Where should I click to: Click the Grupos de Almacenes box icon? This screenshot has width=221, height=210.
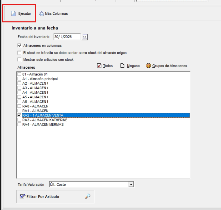coord(149,66)
